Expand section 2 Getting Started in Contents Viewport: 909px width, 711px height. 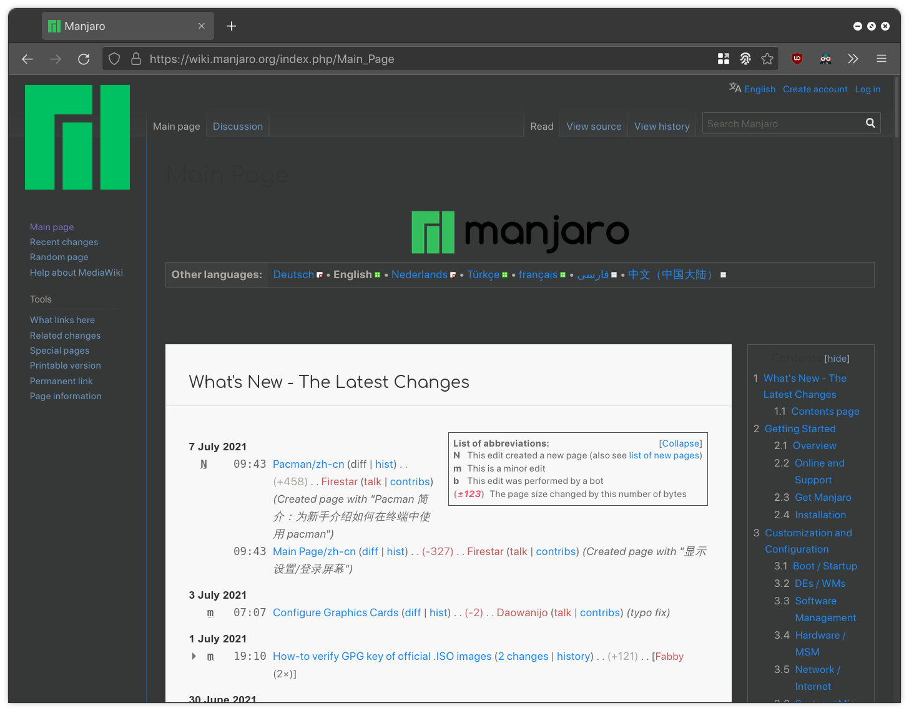[800, 428]
